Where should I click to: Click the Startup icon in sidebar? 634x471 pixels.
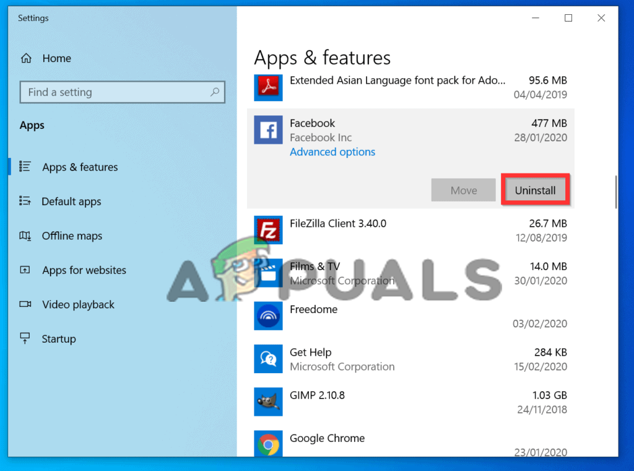pos(25,338)
